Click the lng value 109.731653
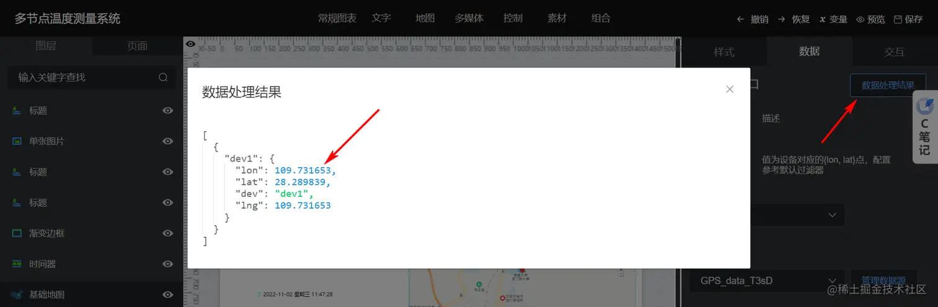The width and height of the screenshot is (938, 307). click(x=303, y=205)
